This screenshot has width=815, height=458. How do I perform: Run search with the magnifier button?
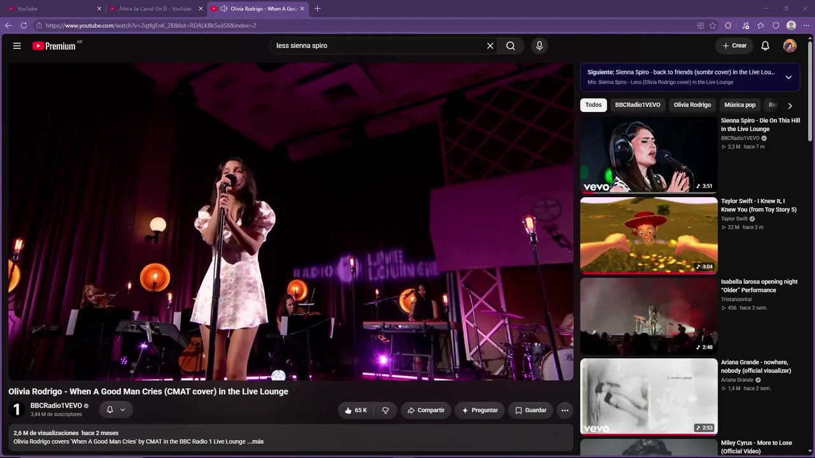coord(511,46)
